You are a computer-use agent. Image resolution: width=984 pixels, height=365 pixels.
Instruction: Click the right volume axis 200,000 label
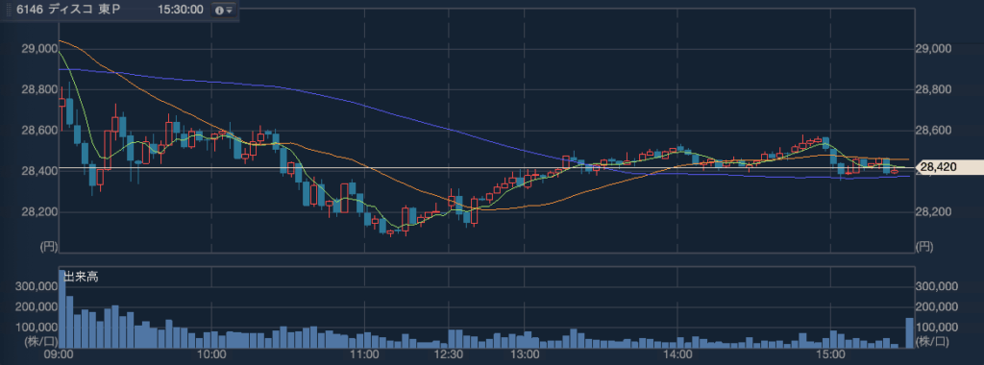point(937,306)
